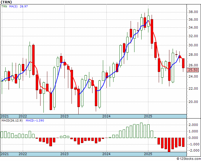This screenshot has height=161, width=201.
Task: Click the 36.00 price axis label
Action: (x=193, y=20)
